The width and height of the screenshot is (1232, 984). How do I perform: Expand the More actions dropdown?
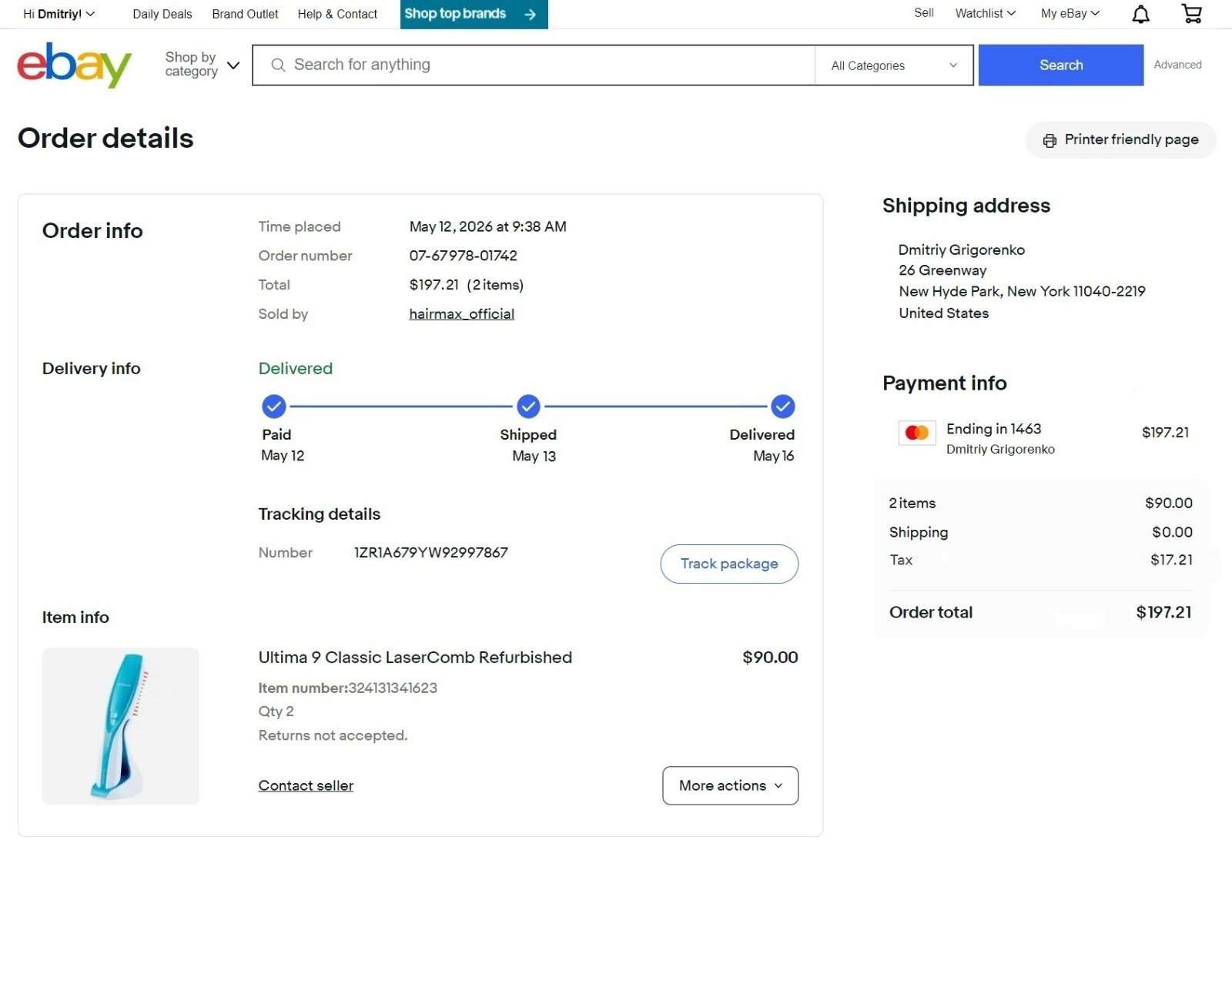pyautogui.click(x=730, y=785)
